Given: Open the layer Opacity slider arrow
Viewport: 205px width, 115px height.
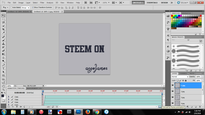Looking at the screenshot, I should coord(202,77).
